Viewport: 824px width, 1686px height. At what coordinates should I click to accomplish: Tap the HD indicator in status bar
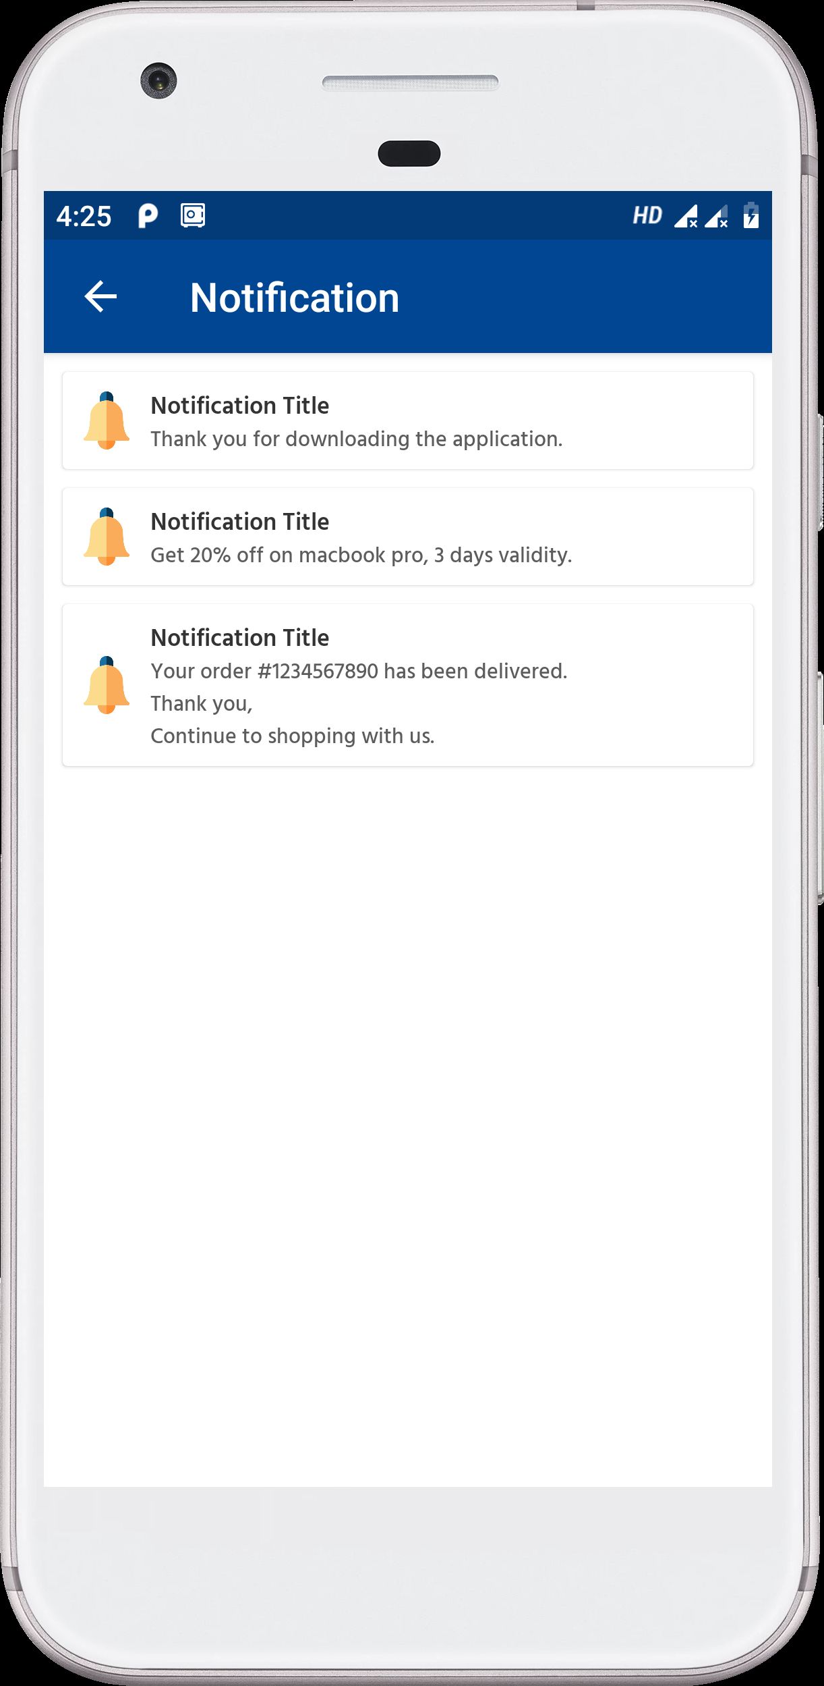[647, 216]
